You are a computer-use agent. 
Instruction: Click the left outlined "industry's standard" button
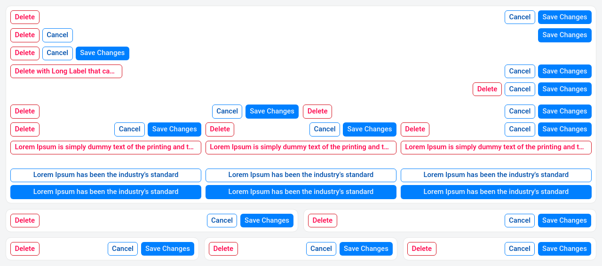point(105,175)
